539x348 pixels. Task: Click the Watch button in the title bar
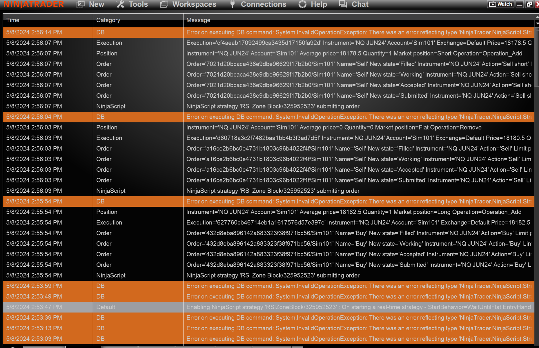pyautogui.click(x=501, y=4)
